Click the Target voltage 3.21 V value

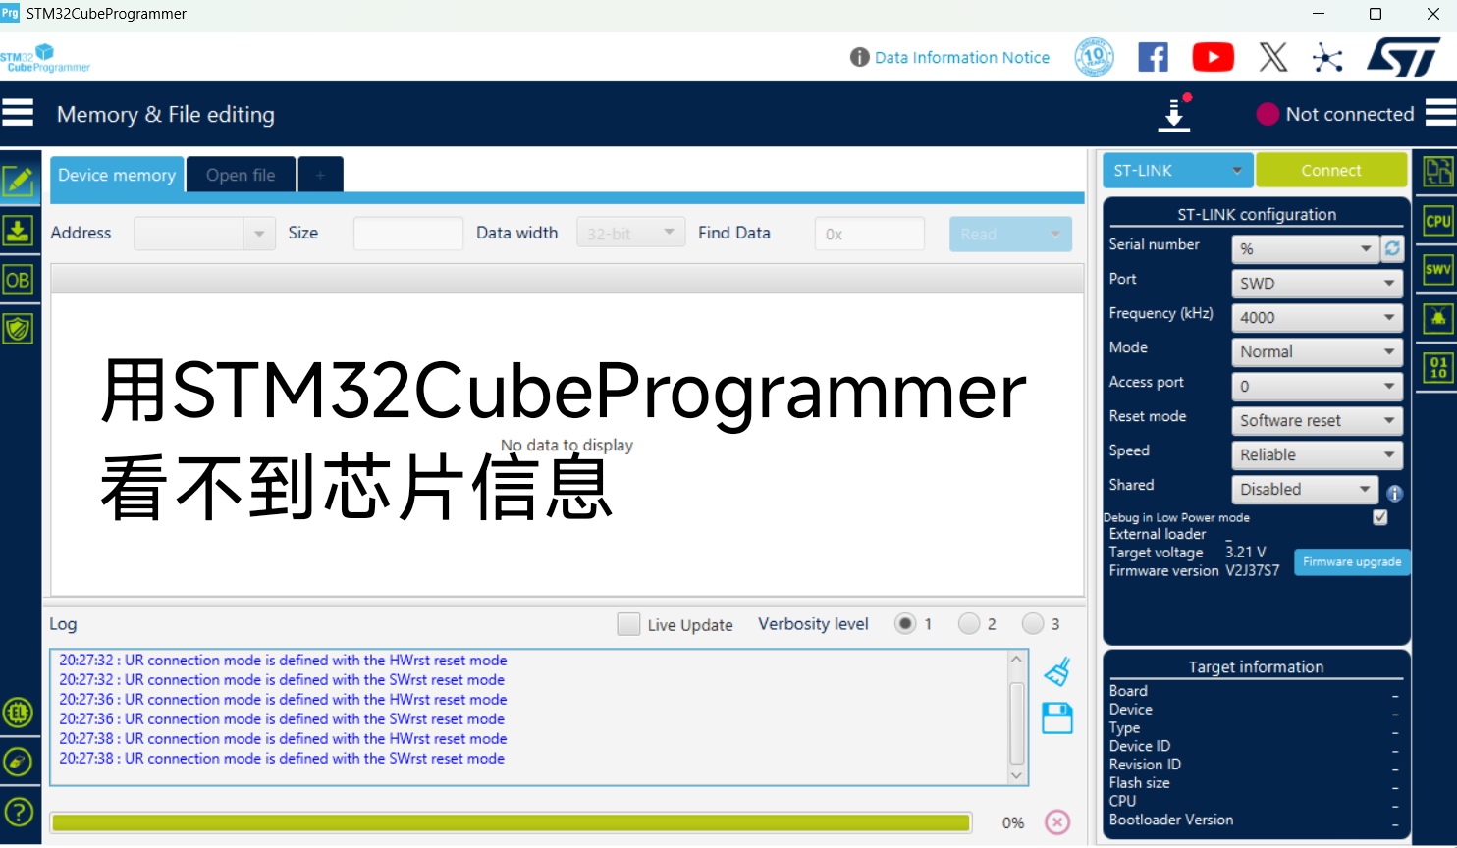(x=1246, y=552)
